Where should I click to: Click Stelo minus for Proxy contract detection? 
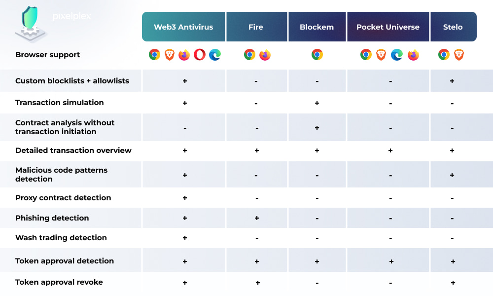452,198
